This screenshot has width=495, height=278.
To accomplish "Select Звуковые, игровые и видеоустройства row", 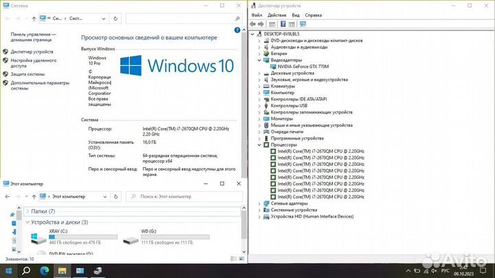I will tap(309, 80).
